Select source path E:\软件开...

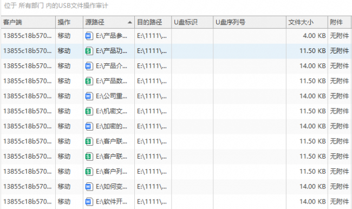[x=112, y=201]
